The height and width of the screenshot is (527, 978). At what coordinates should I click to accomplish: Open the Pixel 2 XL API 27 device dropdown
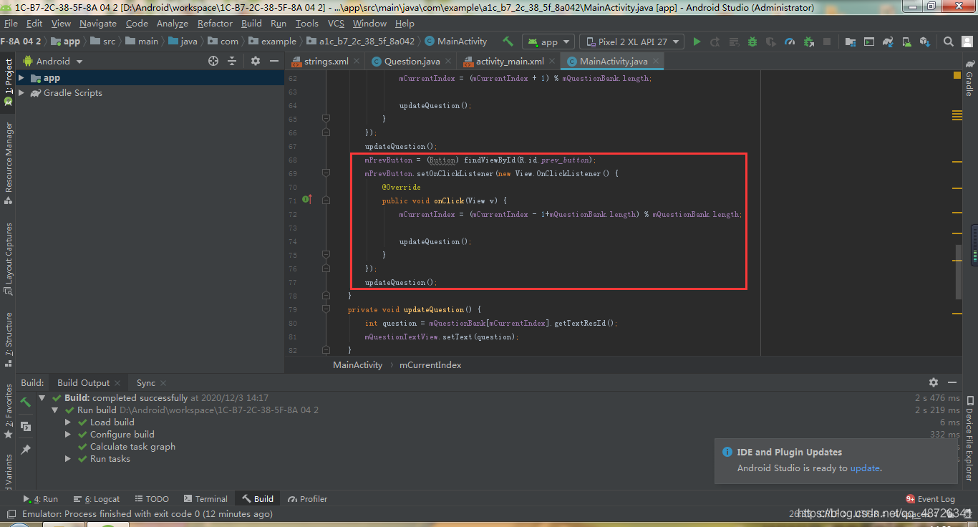pos(631,42)
